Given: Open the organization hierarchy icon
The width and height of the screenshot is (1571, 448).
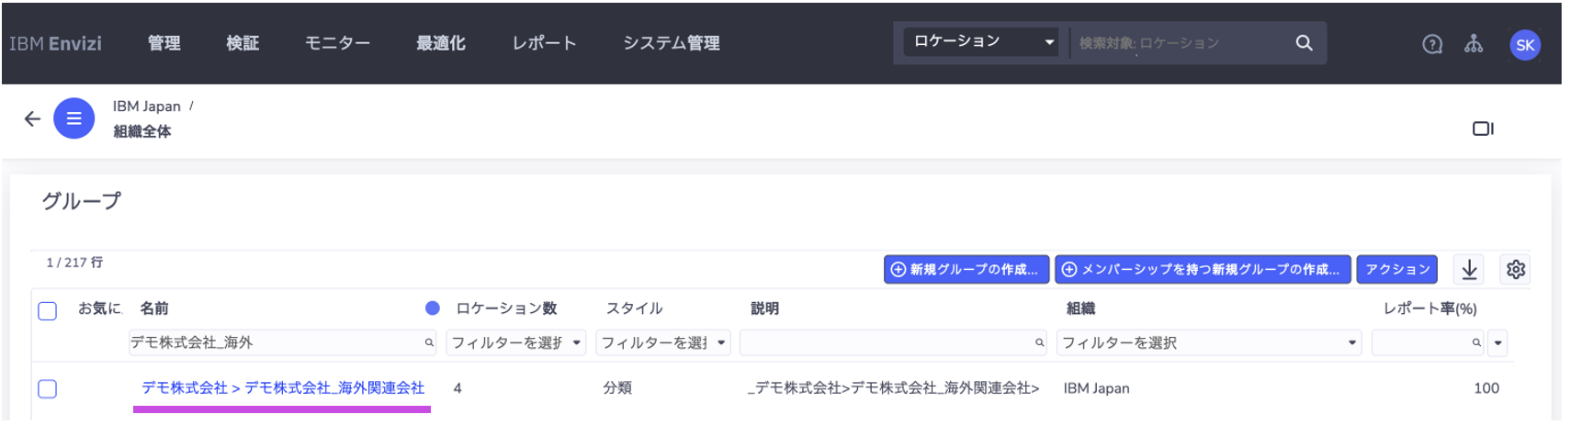Looking at the screenshot, I should pos(1474,44).
